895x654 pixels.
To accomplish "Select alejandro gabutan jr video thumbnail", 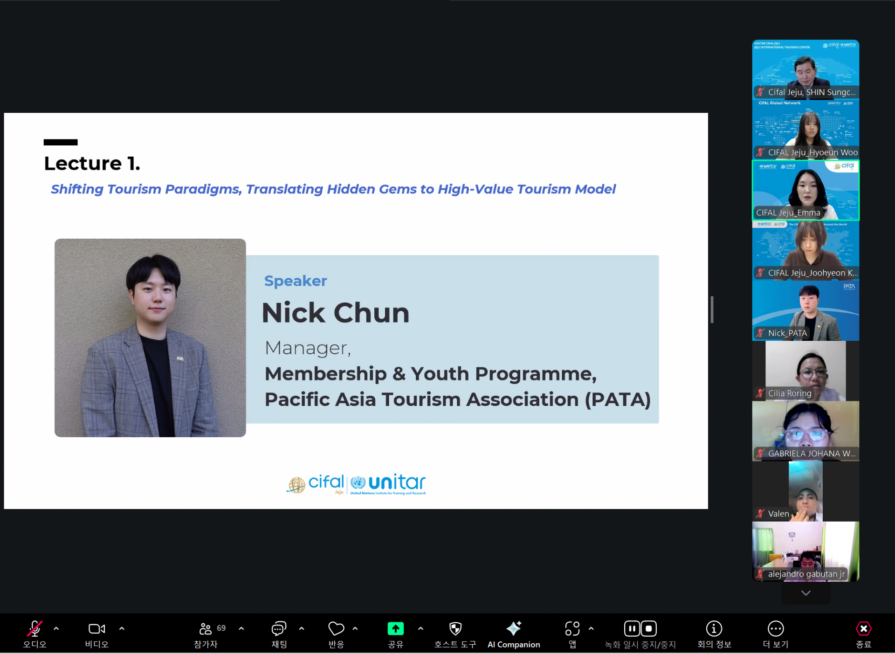I will 805,551.
